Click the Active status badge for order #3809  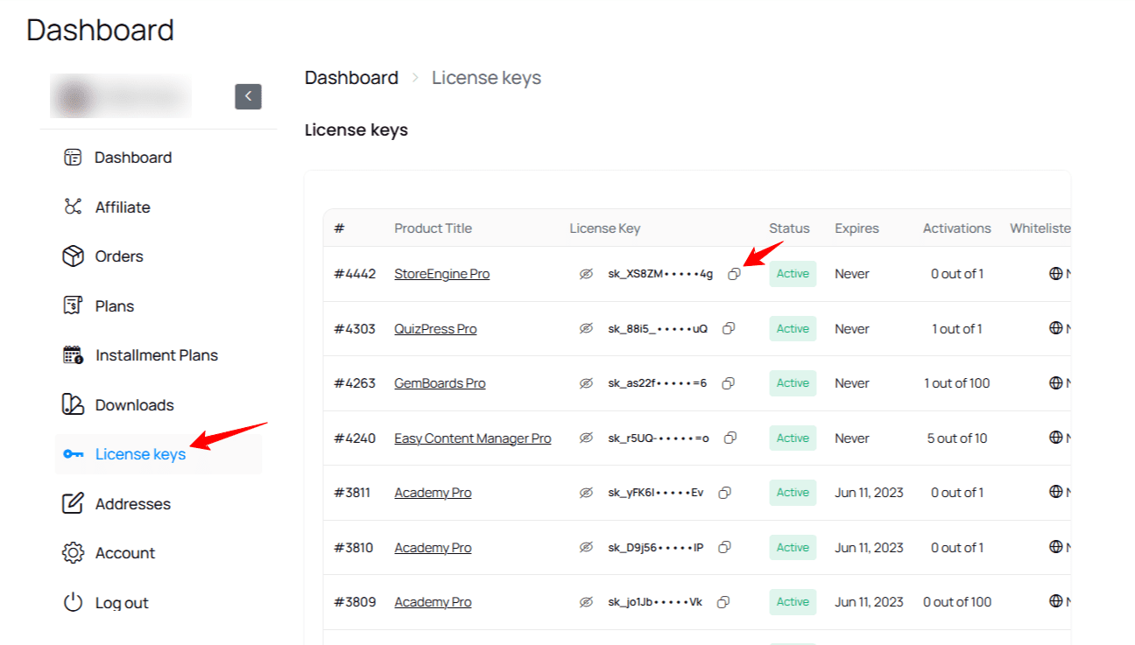(x=793, y=602)
